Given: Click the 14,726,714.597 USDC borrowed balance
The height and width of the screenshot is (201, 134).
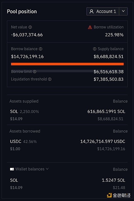Looking at the screenshot, I should point(103,141).
